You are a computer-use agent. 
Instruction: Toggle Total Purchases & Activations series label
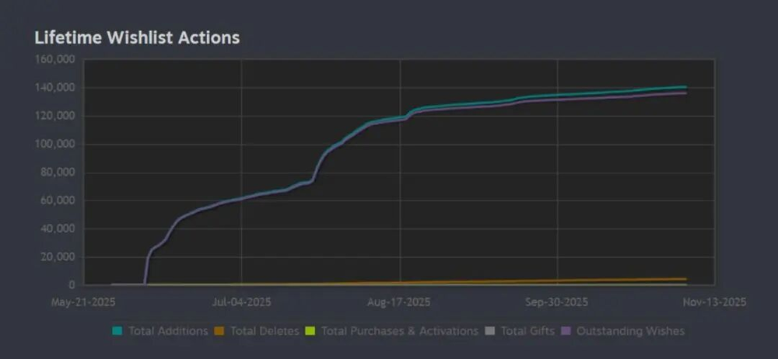point(400,331)
